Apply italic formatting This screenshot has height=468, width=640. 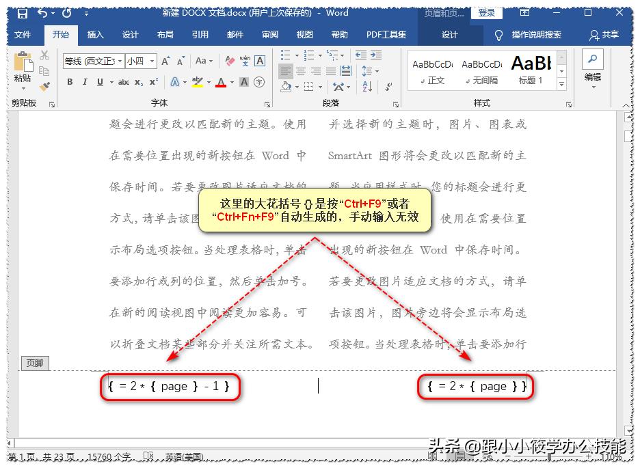click(84, 82)
